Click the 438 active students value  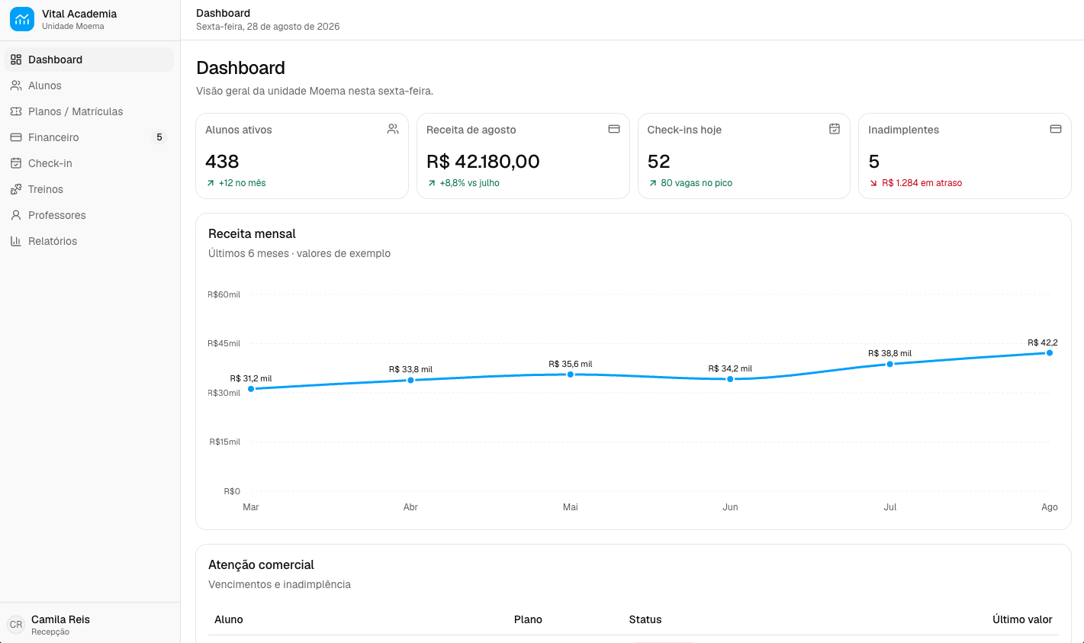pyautogui.click(x=222, y=161)
